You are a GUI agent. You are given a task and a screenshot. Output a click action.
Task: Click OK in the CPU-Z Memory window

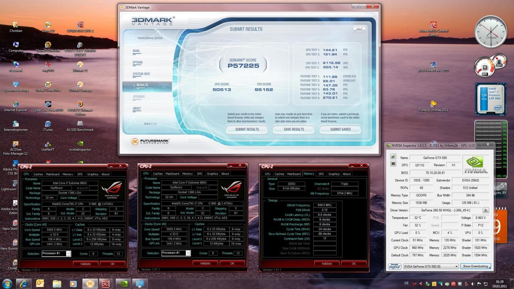pyautogui.click(x=353, y=264)
